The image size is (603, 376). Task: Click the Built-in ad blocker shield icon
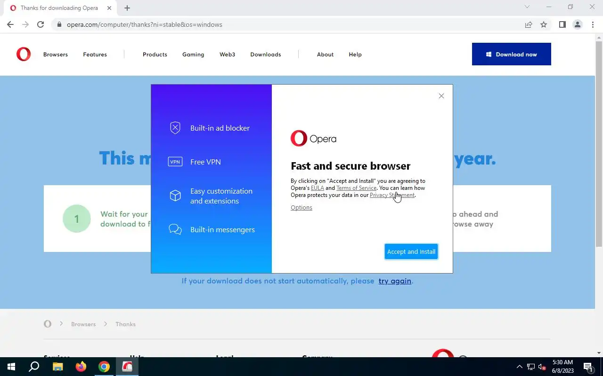click(175, 128)
